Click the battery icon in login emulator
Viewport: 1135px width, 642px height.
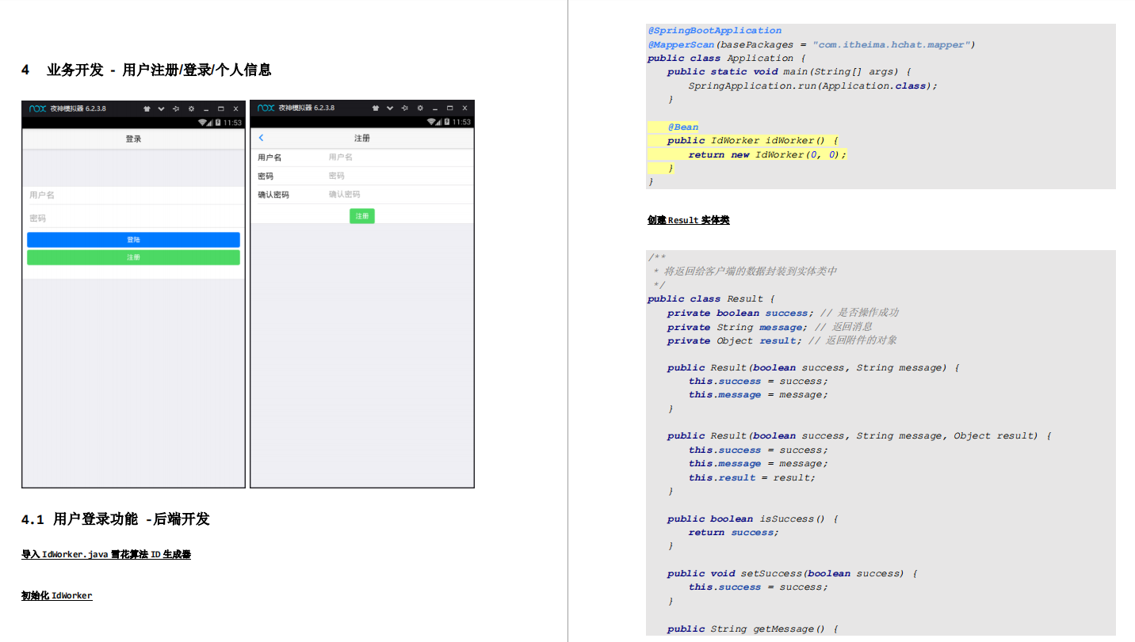pyautogui.click(x=217, y=123)
